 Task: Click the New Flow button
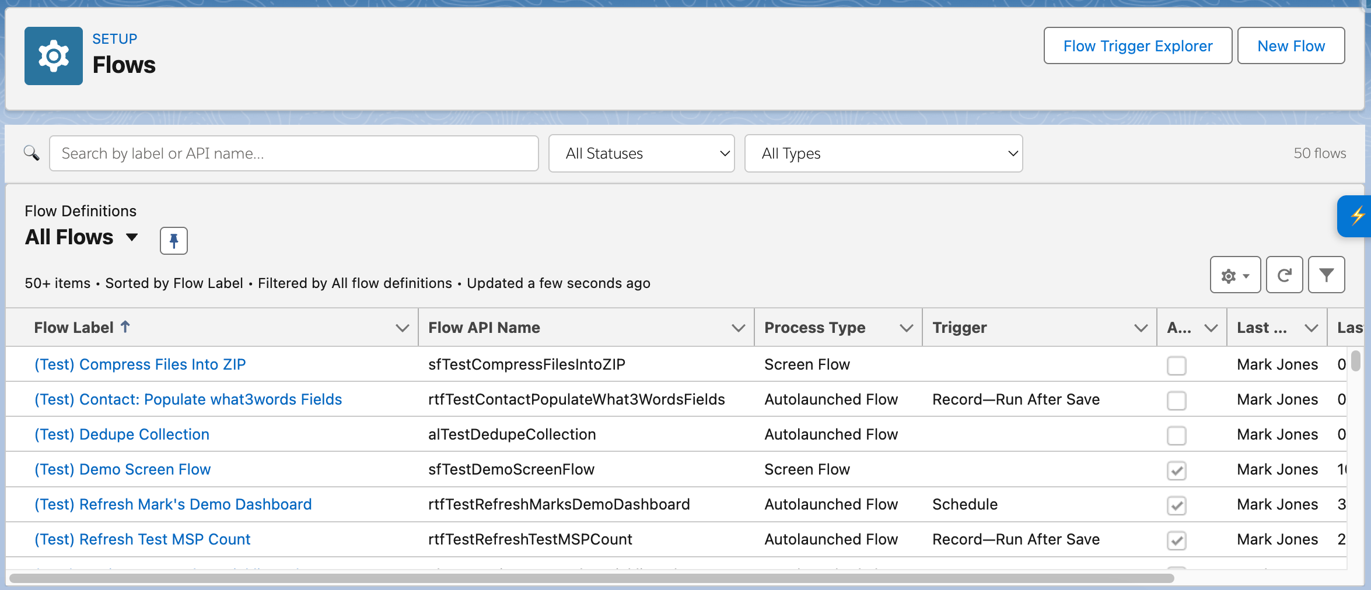1290,45
